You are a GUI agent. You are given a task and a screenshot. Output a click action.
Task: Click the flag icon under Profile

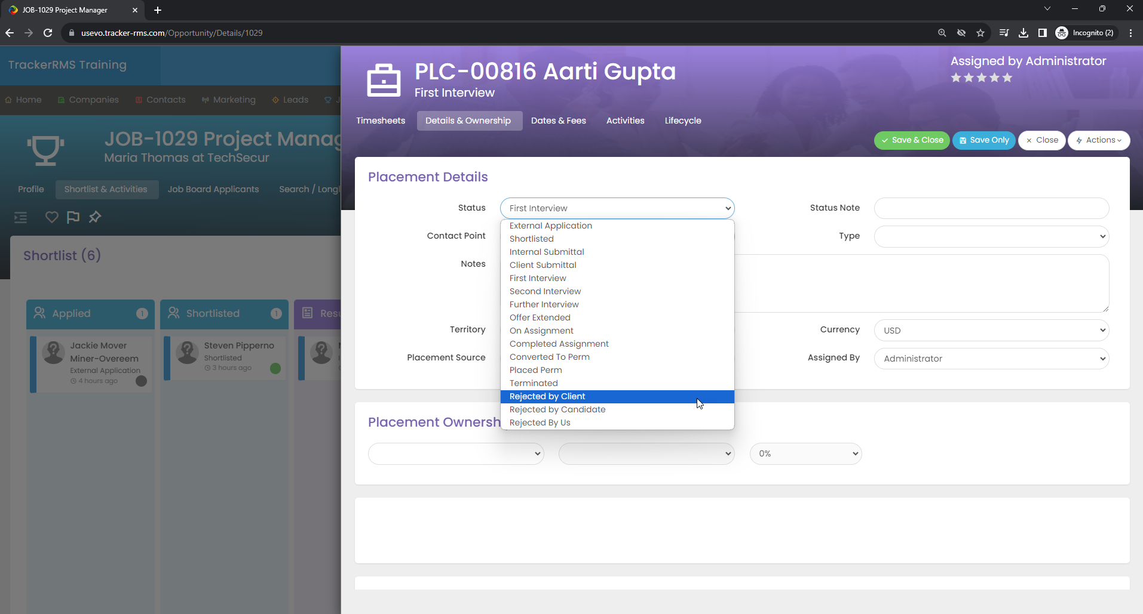[x=73, y=217]
